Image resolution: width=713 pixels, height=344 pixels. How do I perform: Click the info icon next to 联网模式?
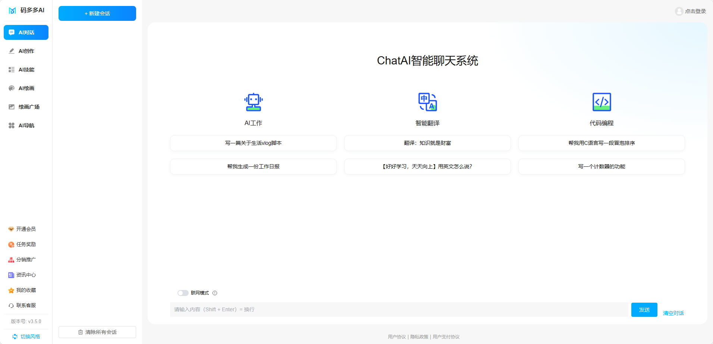point(215,293)
